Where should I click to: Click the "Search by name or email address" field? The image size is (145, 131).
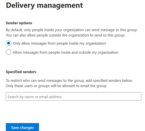[74, 97]
